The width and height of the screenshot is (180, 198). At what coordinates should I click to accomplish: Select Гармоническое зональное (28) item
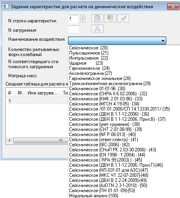(x=100, y=78)
